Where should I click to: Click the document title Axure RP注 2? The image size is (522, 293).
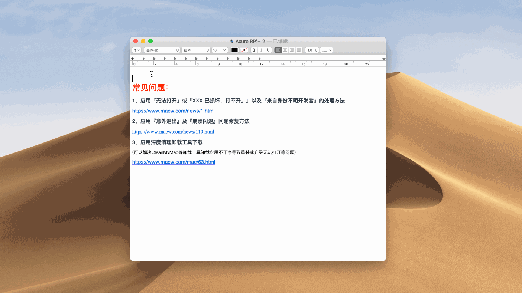point(250,41)
